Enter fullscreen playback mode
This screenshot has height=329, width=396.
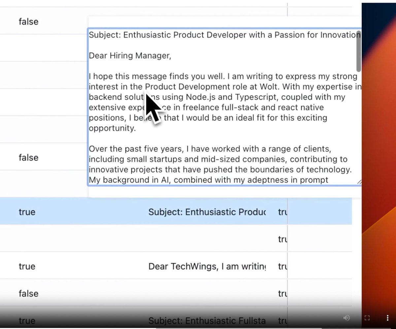click(x=367, y=318)
